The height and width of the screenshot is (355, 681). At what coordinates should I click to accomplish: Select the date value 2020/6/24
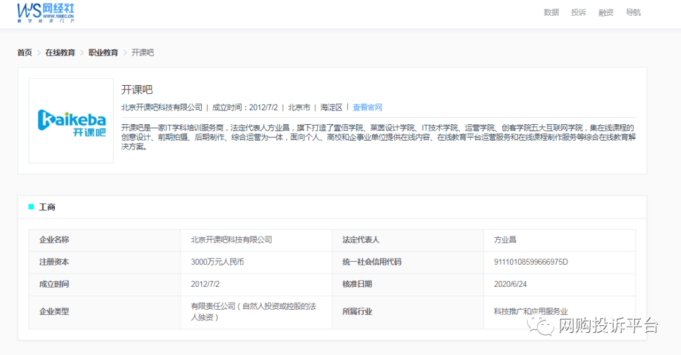pyautogui.click(x=510, y=284)
